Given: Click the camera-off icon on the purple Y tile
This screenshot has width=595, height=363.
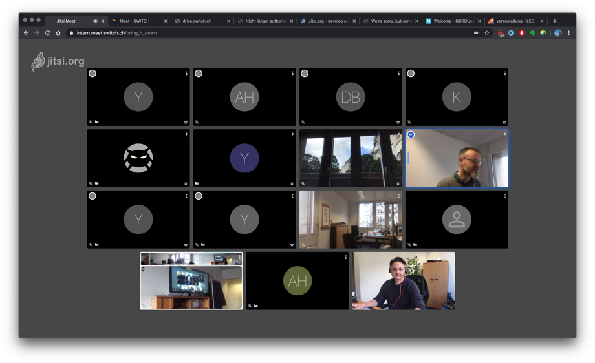Looking at the screenshot, I should 197,183.
